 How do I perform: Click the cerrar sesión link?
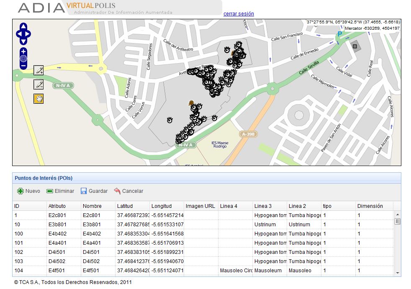[239, 14]
